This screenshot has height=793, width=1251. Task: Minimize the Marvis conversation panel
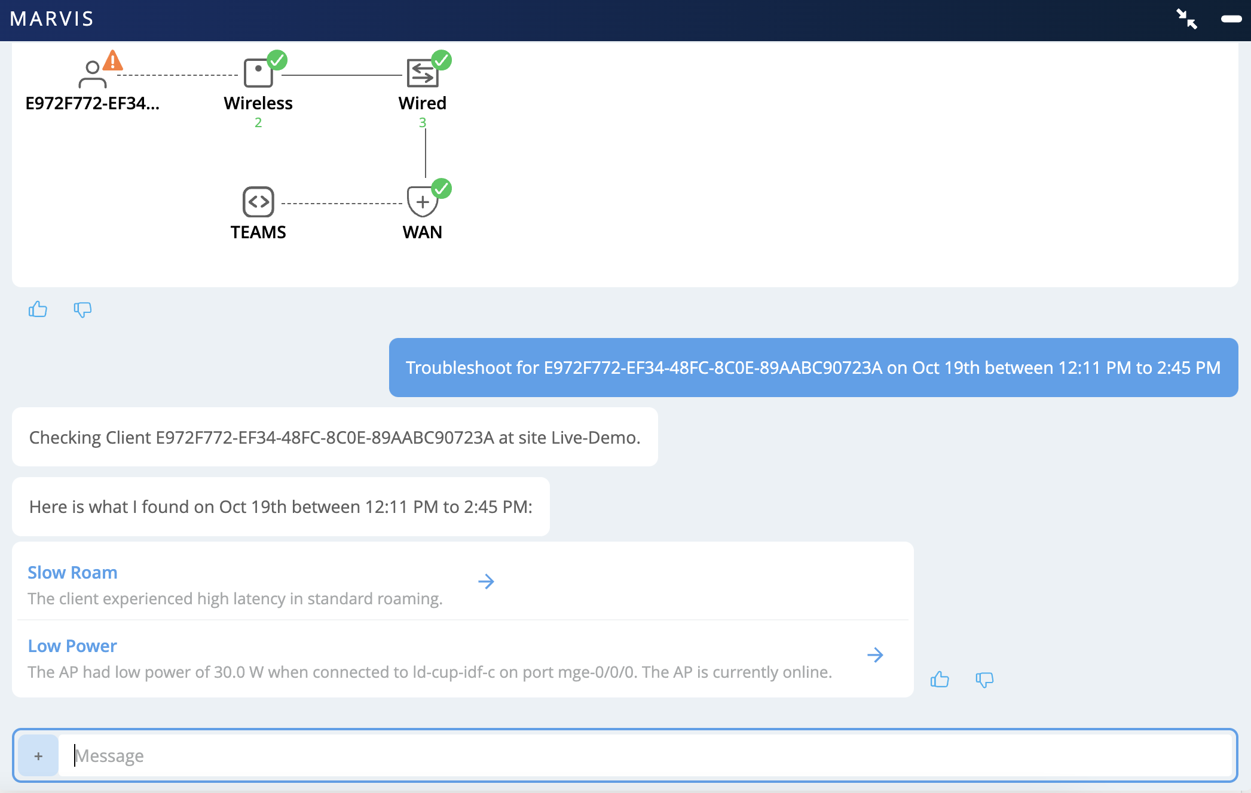tap(1231, 19)
